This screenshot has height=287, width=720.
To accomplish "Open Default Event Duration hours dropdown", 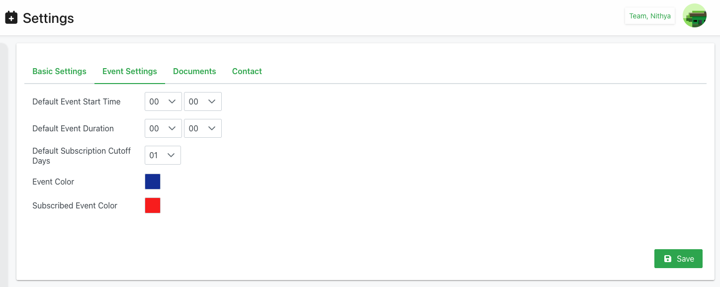I will (163, 128).
